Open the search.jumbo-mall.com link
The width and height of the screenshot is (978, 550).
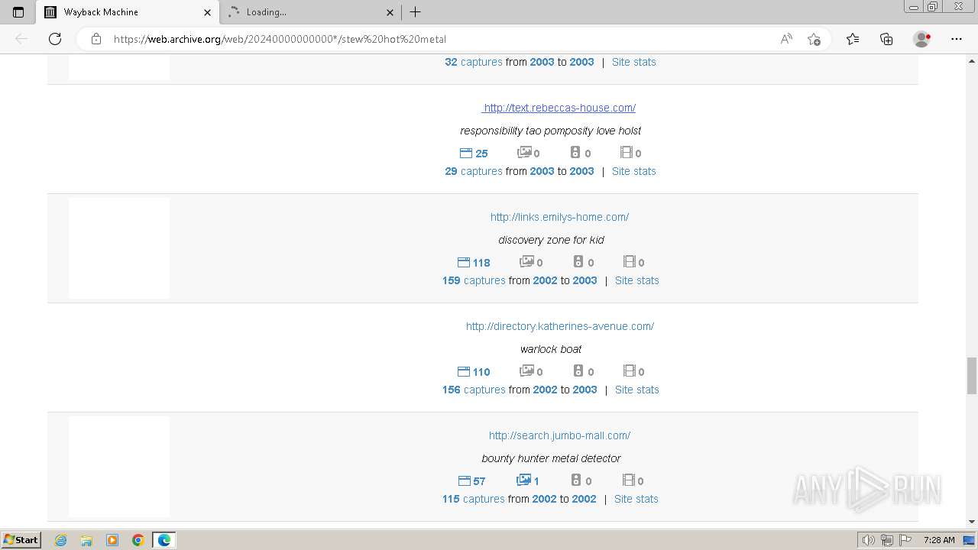[559, 435]
